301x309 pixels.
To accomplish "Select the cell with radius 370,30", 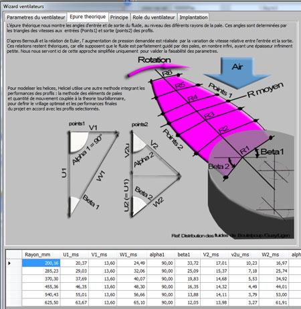I will coord(41,279).
